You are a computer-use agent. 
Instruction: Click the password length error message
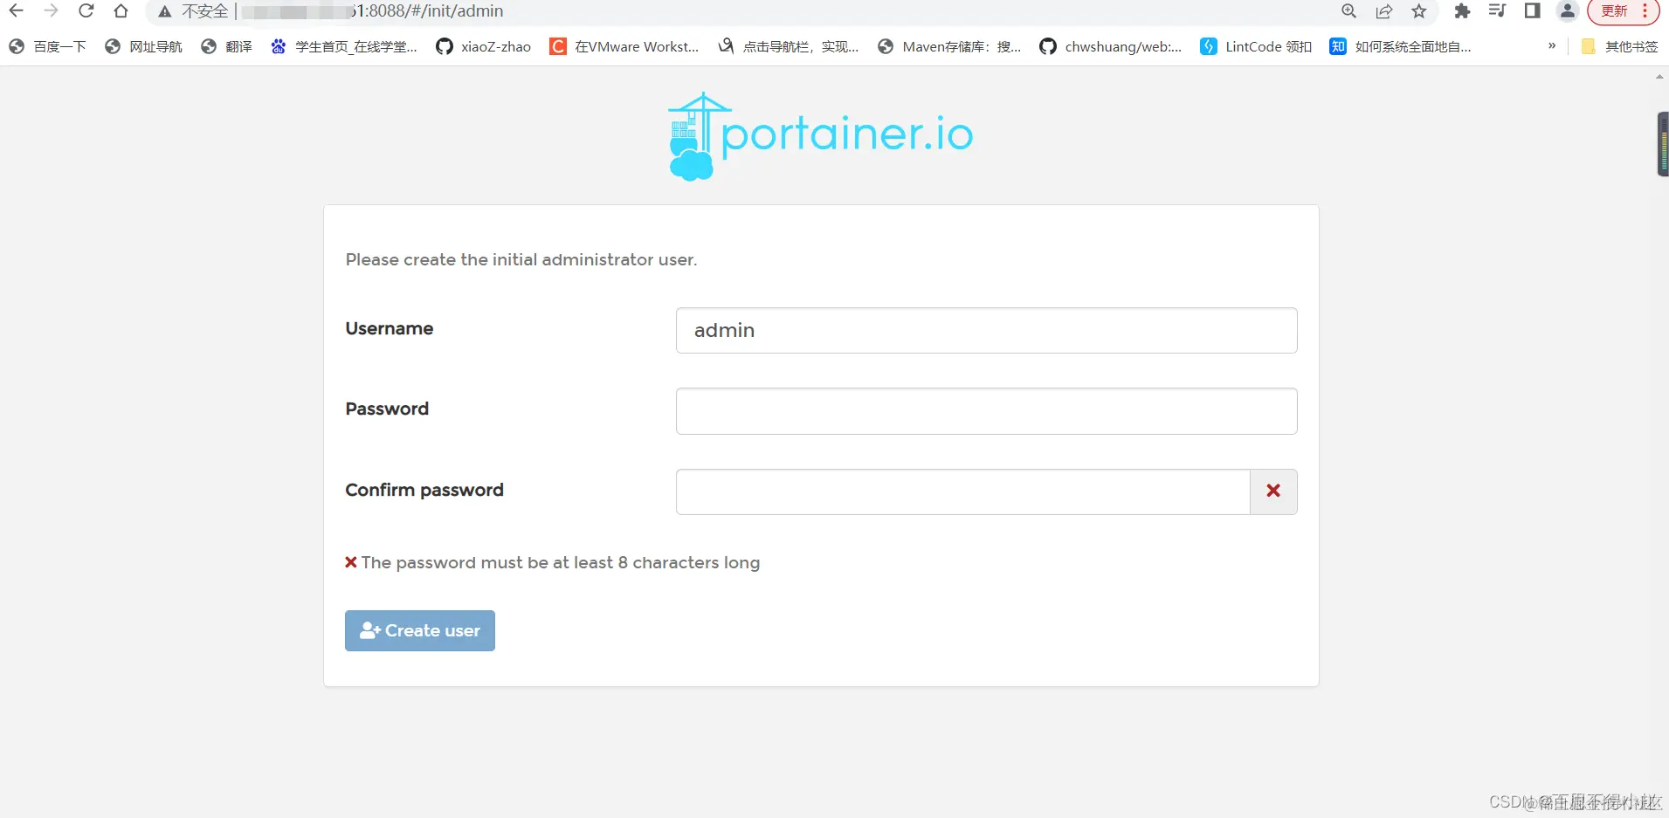tap(552, 562)
